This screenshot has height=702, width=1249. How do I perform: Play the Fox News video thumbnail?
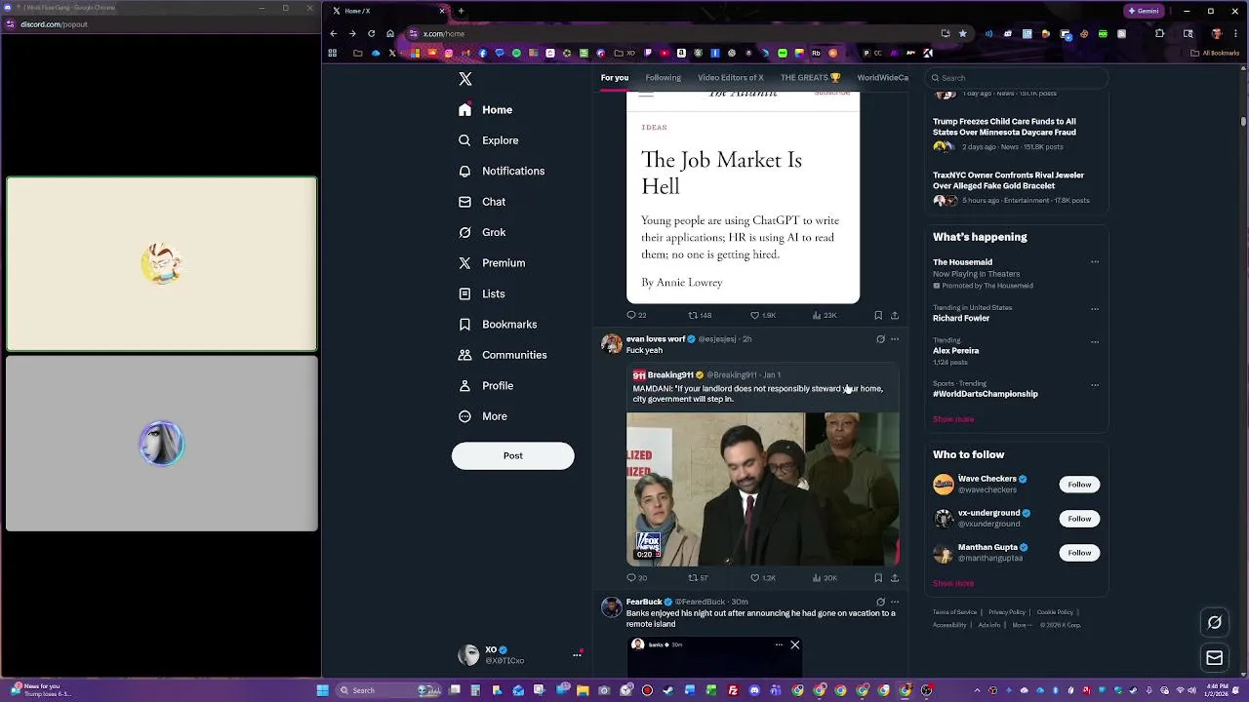click(x=762, y=488)
